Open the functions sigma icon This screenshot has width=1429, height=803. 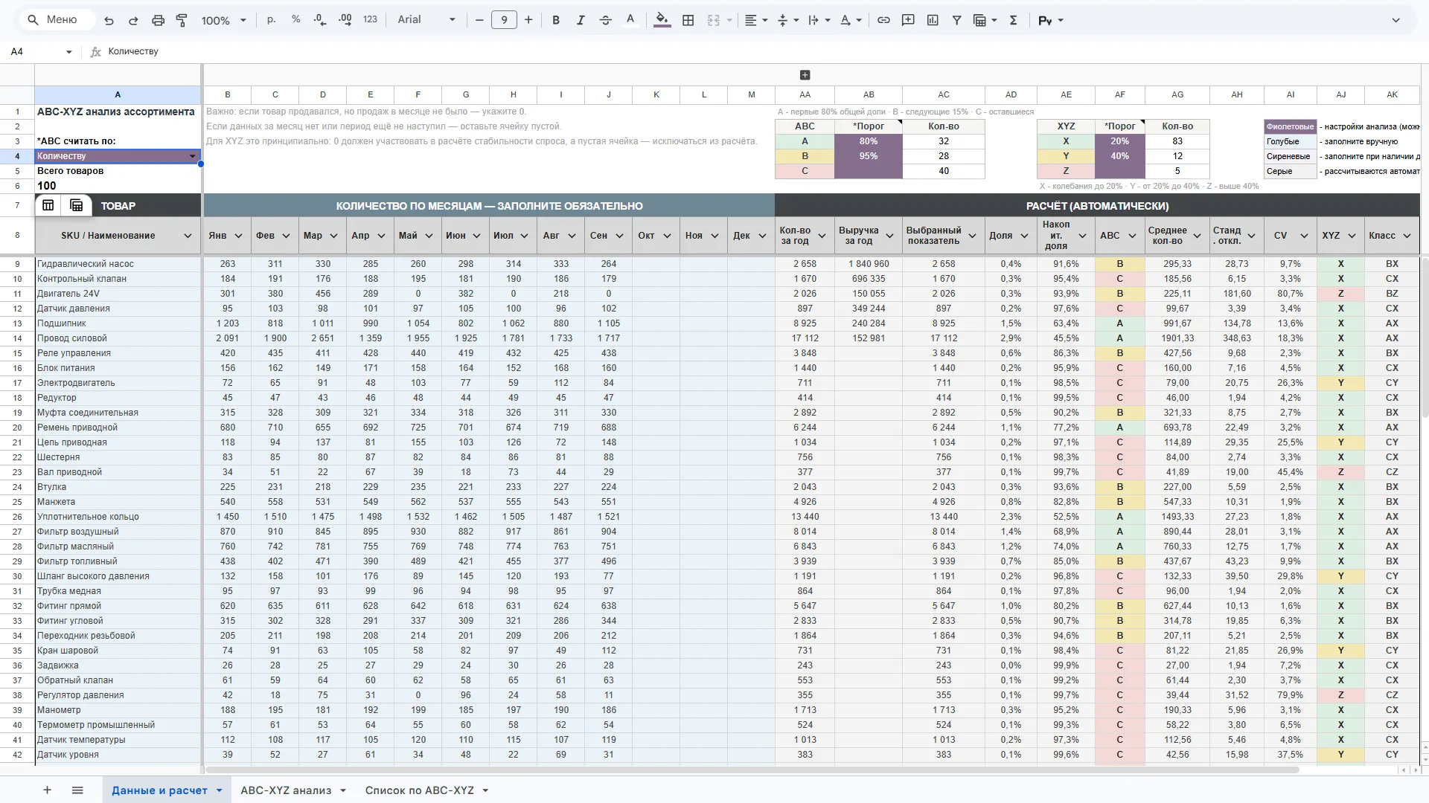(1013, 20)
